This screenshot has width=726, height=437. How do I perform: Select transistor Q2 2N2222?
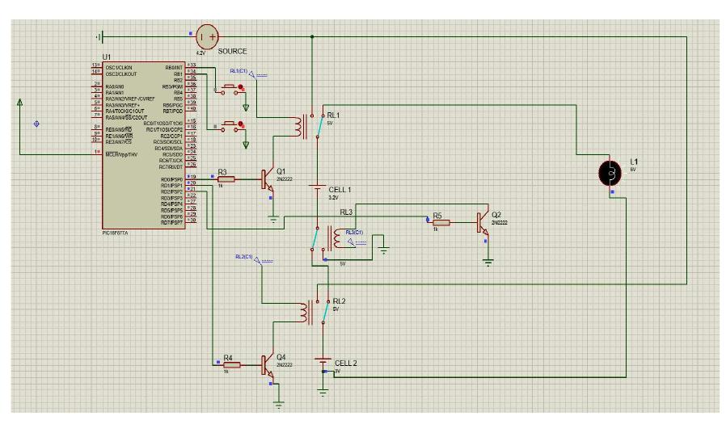pos(483,222)
